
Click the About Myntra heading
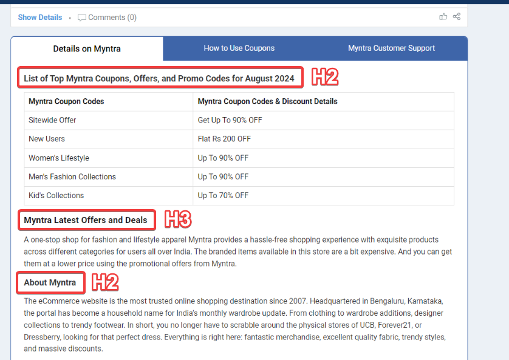click(x=50, y=282)
